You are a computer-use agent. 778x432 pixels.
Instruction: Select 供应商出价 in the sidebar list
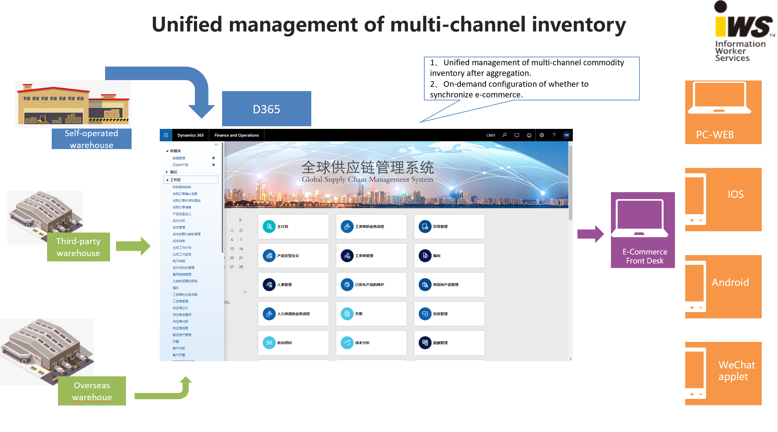click(180, 308)
